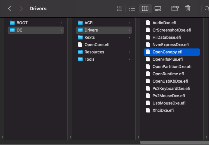Switch to icon grid view
209x145 pixels.
pos(119,9)
